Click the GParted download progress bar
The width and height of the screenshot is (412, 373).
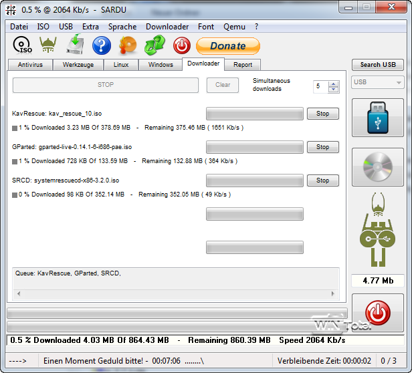pos(255,147)
